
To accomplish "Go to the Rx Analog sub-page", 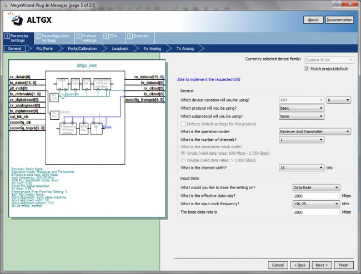I will [152, 48].
